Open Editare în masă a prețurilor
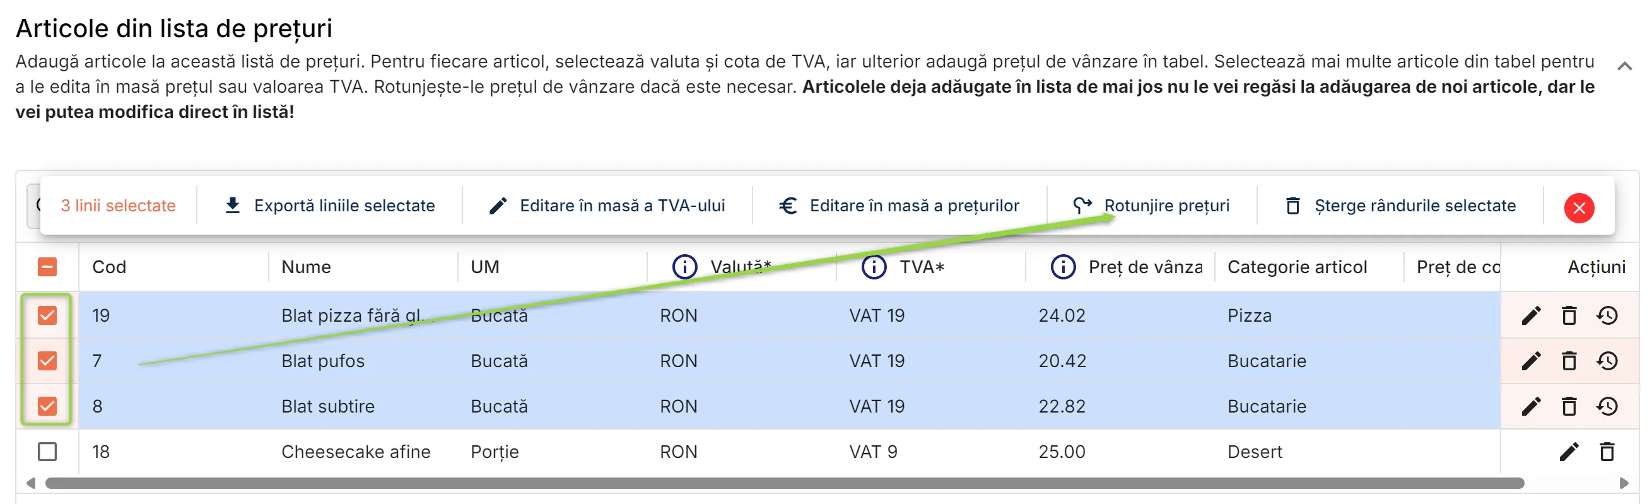 click(x=898, y=206)
